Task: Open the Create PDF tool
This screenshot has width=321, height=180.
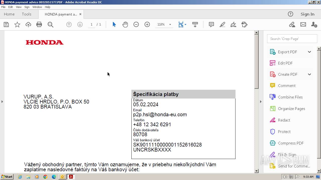Action: [x=288, y=74]
